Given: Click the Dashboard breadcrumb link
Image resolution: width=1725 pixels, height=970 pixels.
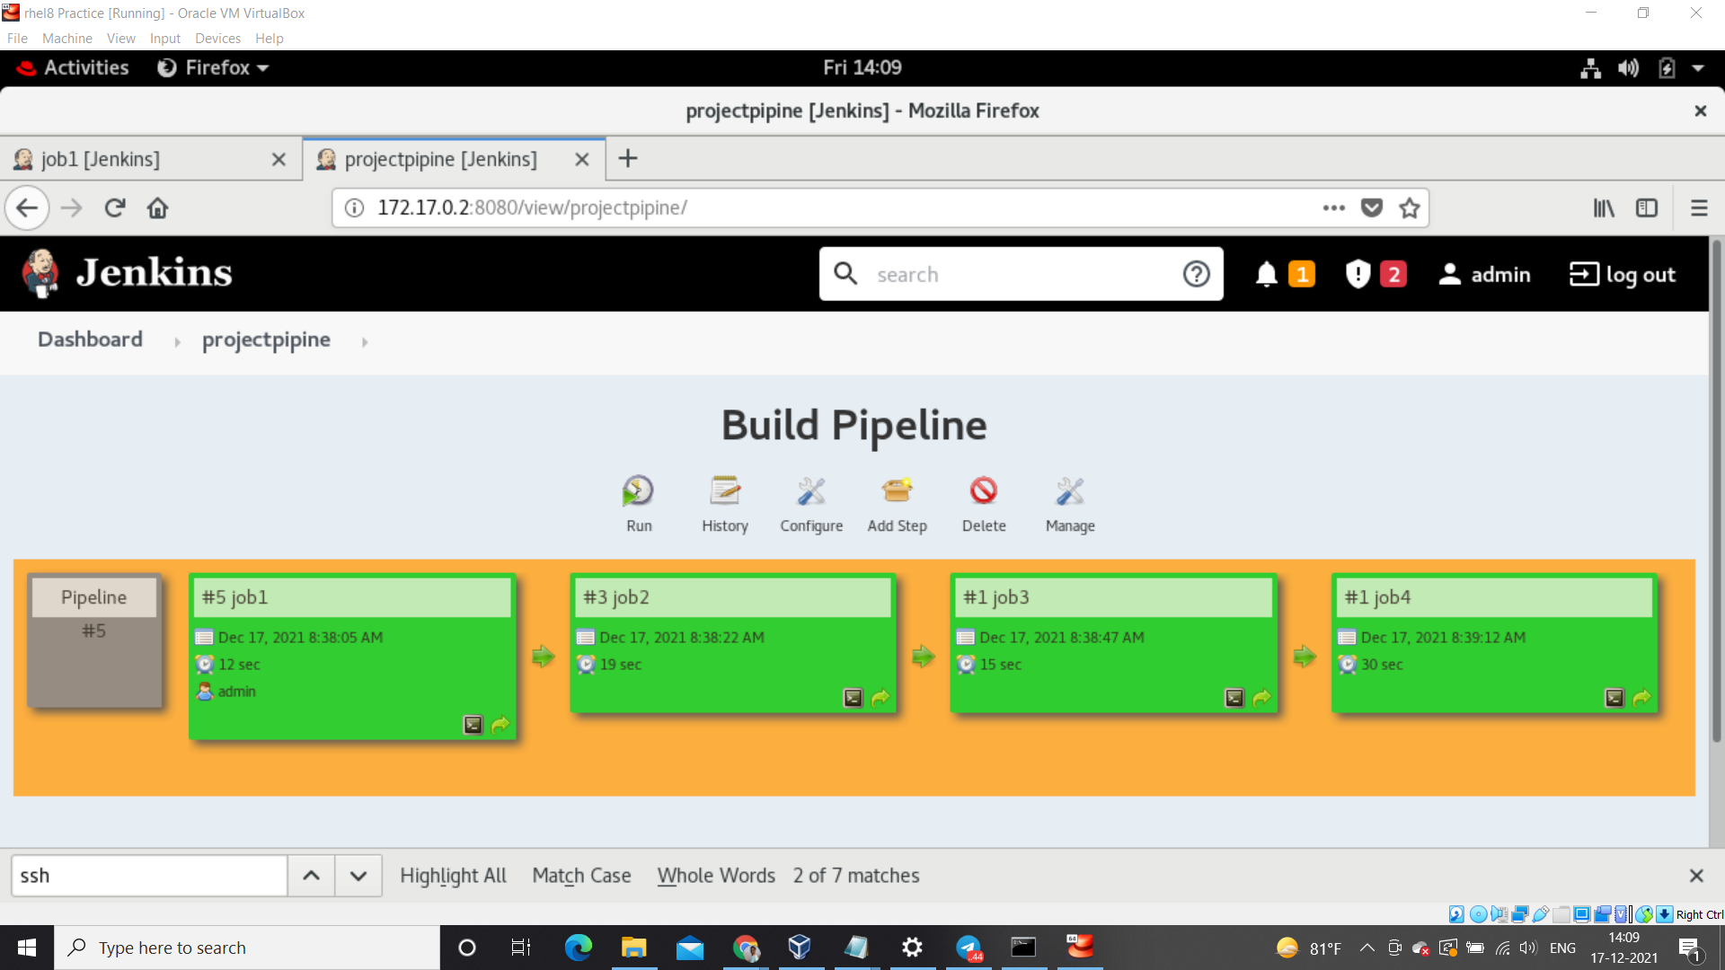Looking at the screenshot, I should 90,339.
